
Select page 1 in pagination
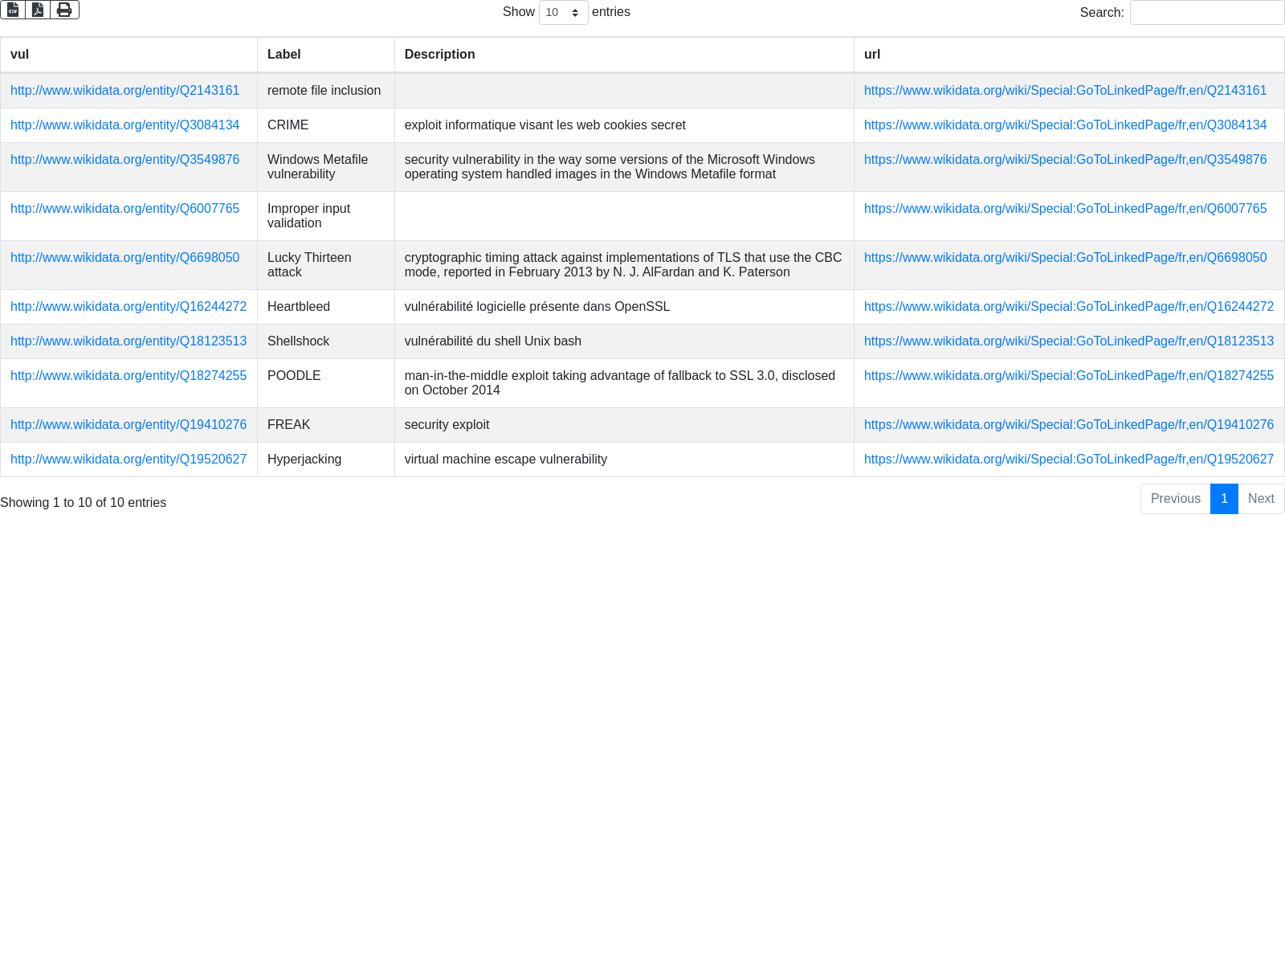(1224, 499)
